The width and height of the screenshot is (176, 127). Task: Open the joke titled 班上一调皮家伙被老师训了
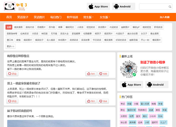[24, 83]
